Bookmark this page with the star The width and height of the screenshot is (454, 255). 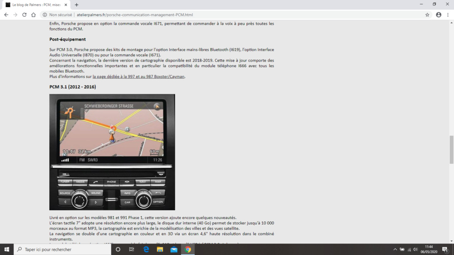427,15
